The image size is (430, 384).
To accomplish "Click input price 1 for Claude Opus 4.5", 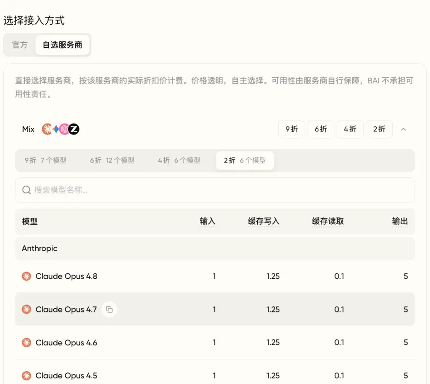I will pos(214,375).
